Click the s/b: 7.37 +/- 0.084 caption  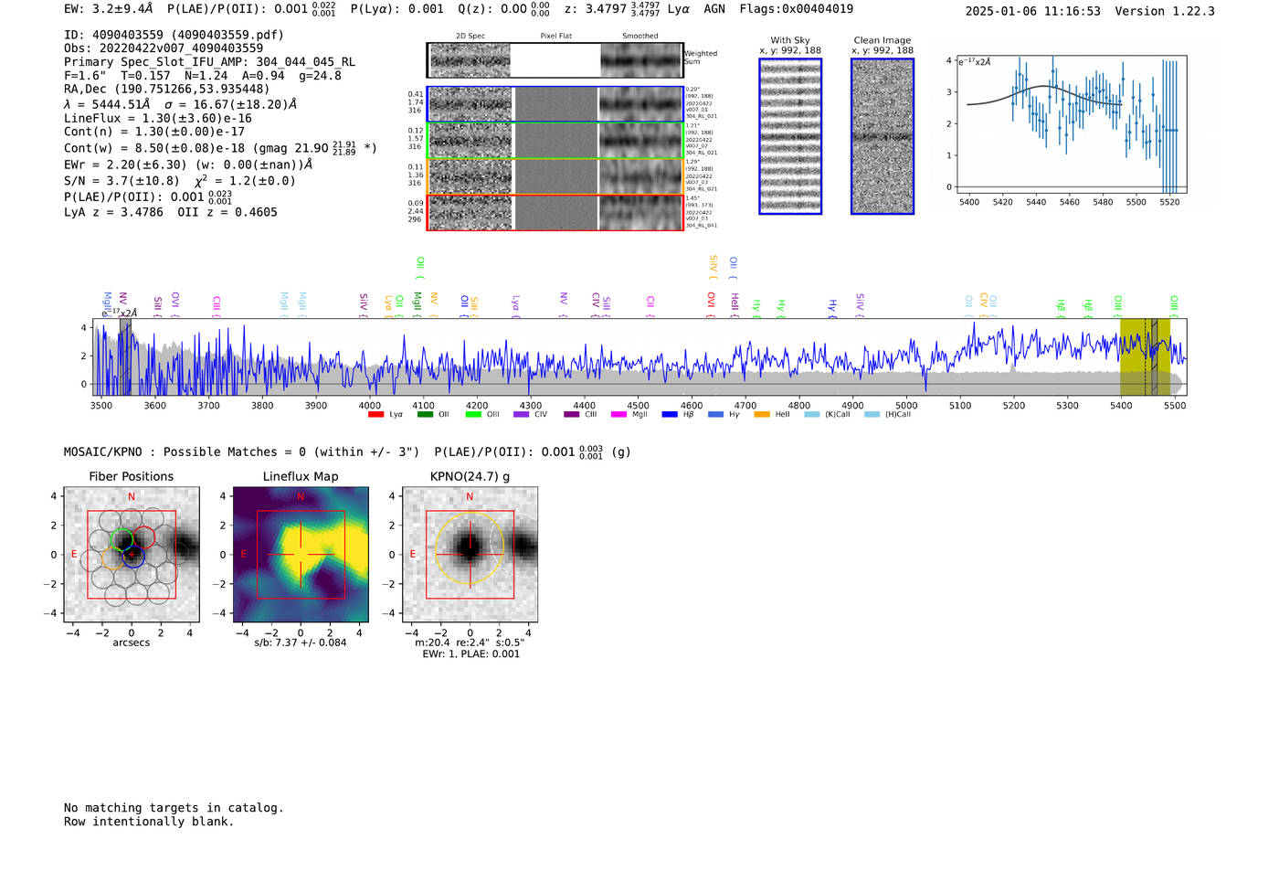(301, 643)
